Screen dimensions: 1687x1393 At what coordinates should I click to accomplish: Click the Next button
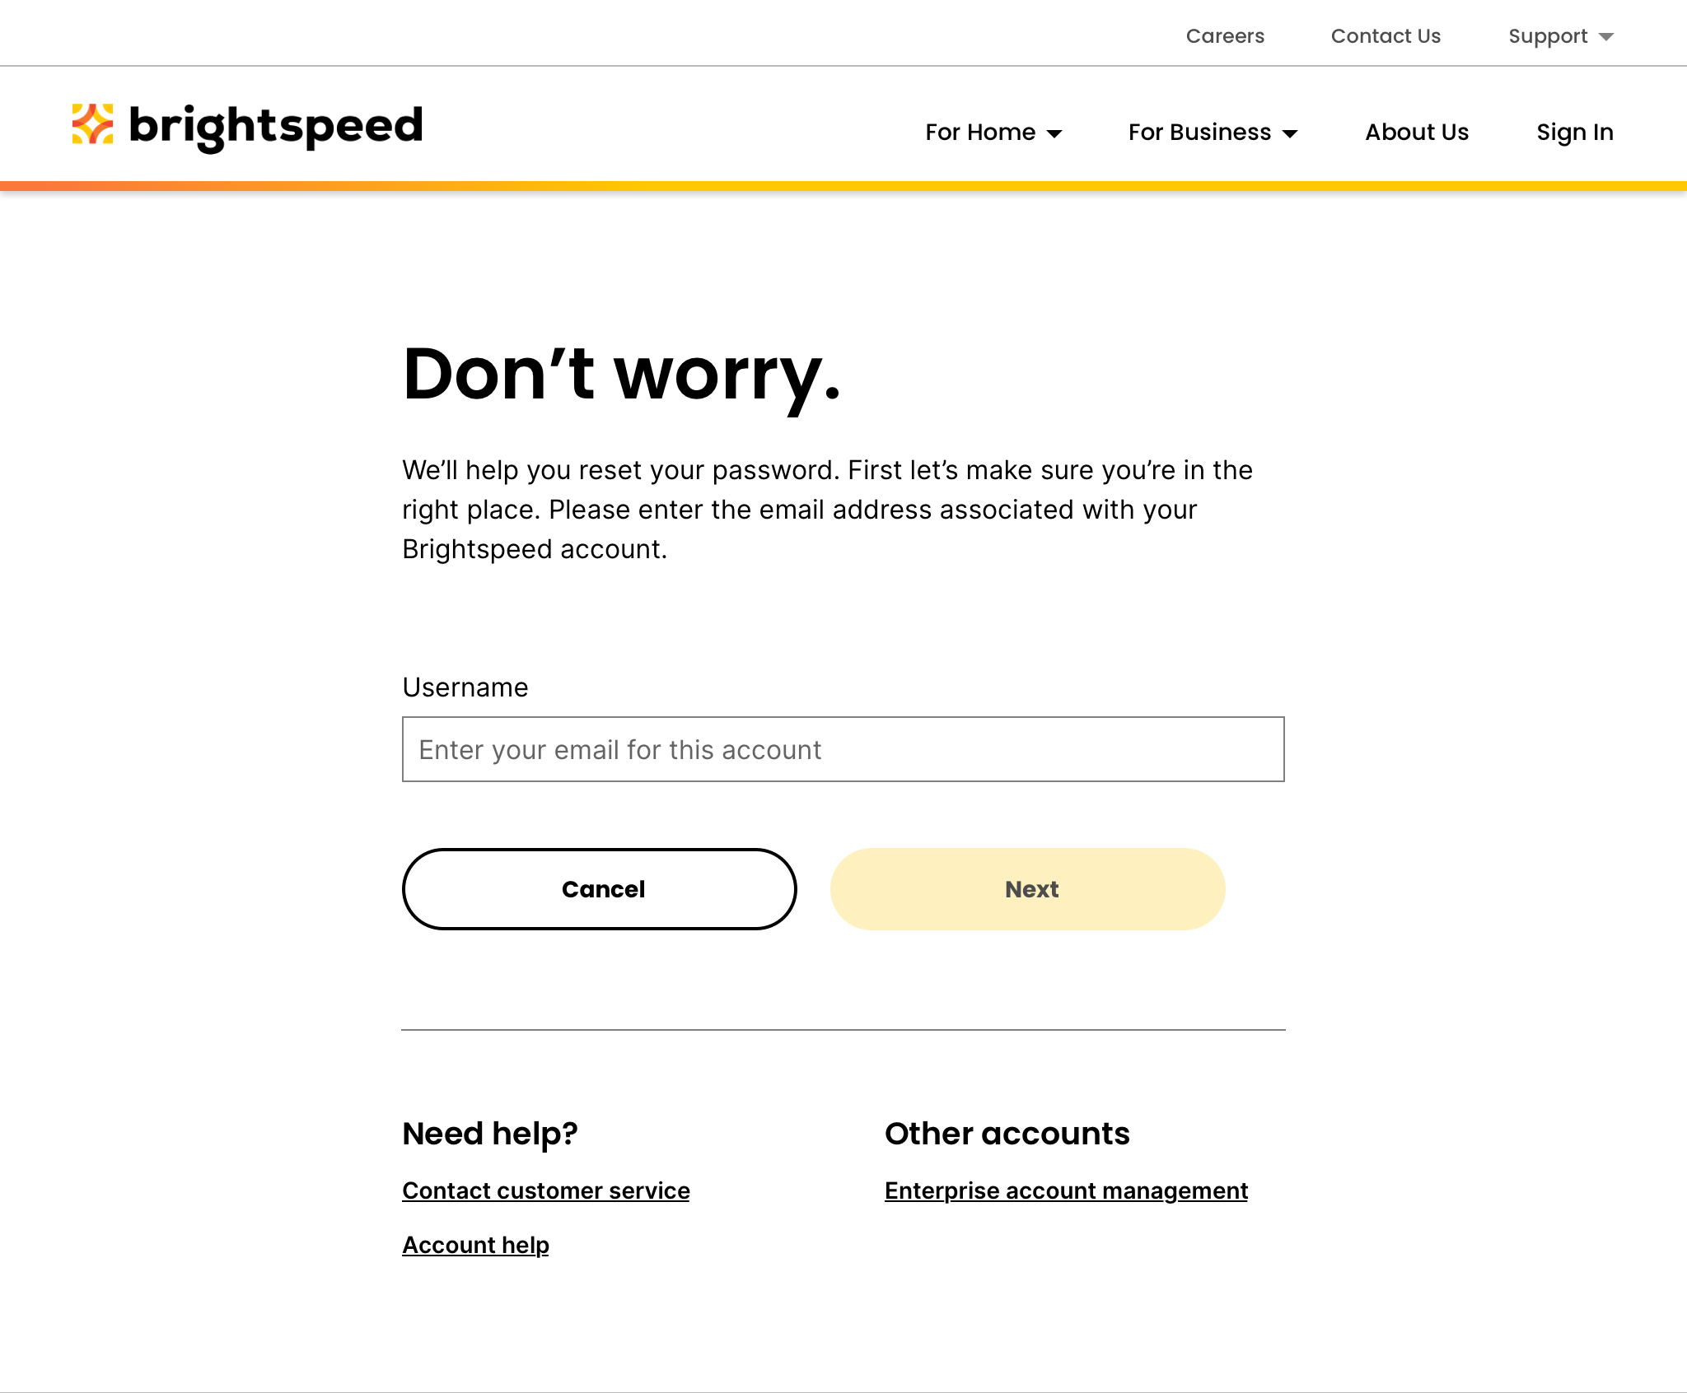(1029, 889)
